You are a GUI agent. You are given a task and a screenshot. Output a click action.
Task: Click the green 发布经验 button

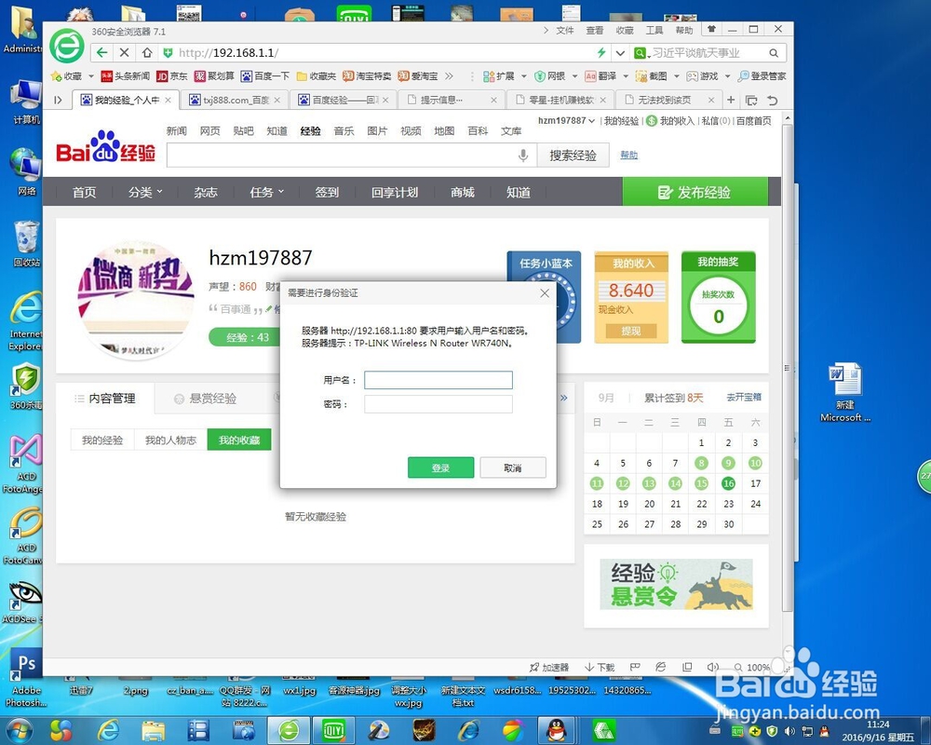click(x=696, y=191)
